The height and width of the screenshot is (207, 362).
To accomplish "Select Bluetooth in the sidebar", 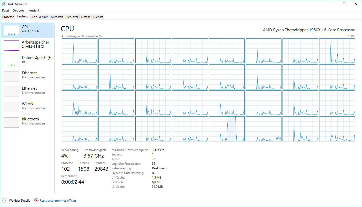I will (27, 122).
